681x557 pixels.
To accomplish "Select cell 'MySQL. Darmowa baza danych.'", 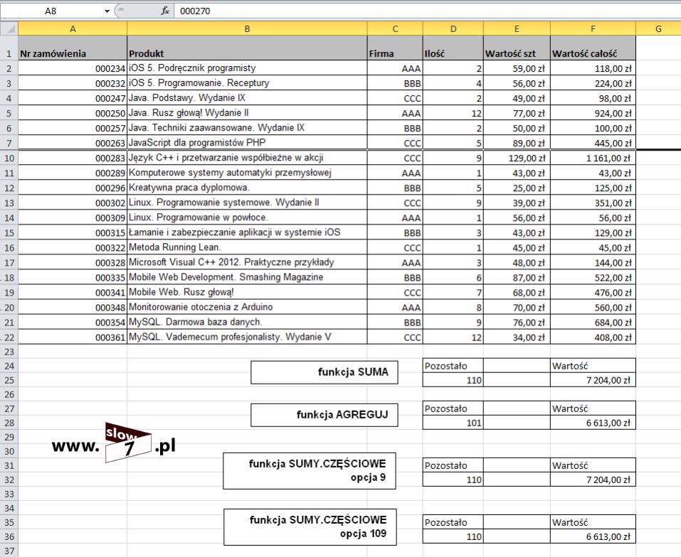I will pyautogui.click(x=247, y=323).
